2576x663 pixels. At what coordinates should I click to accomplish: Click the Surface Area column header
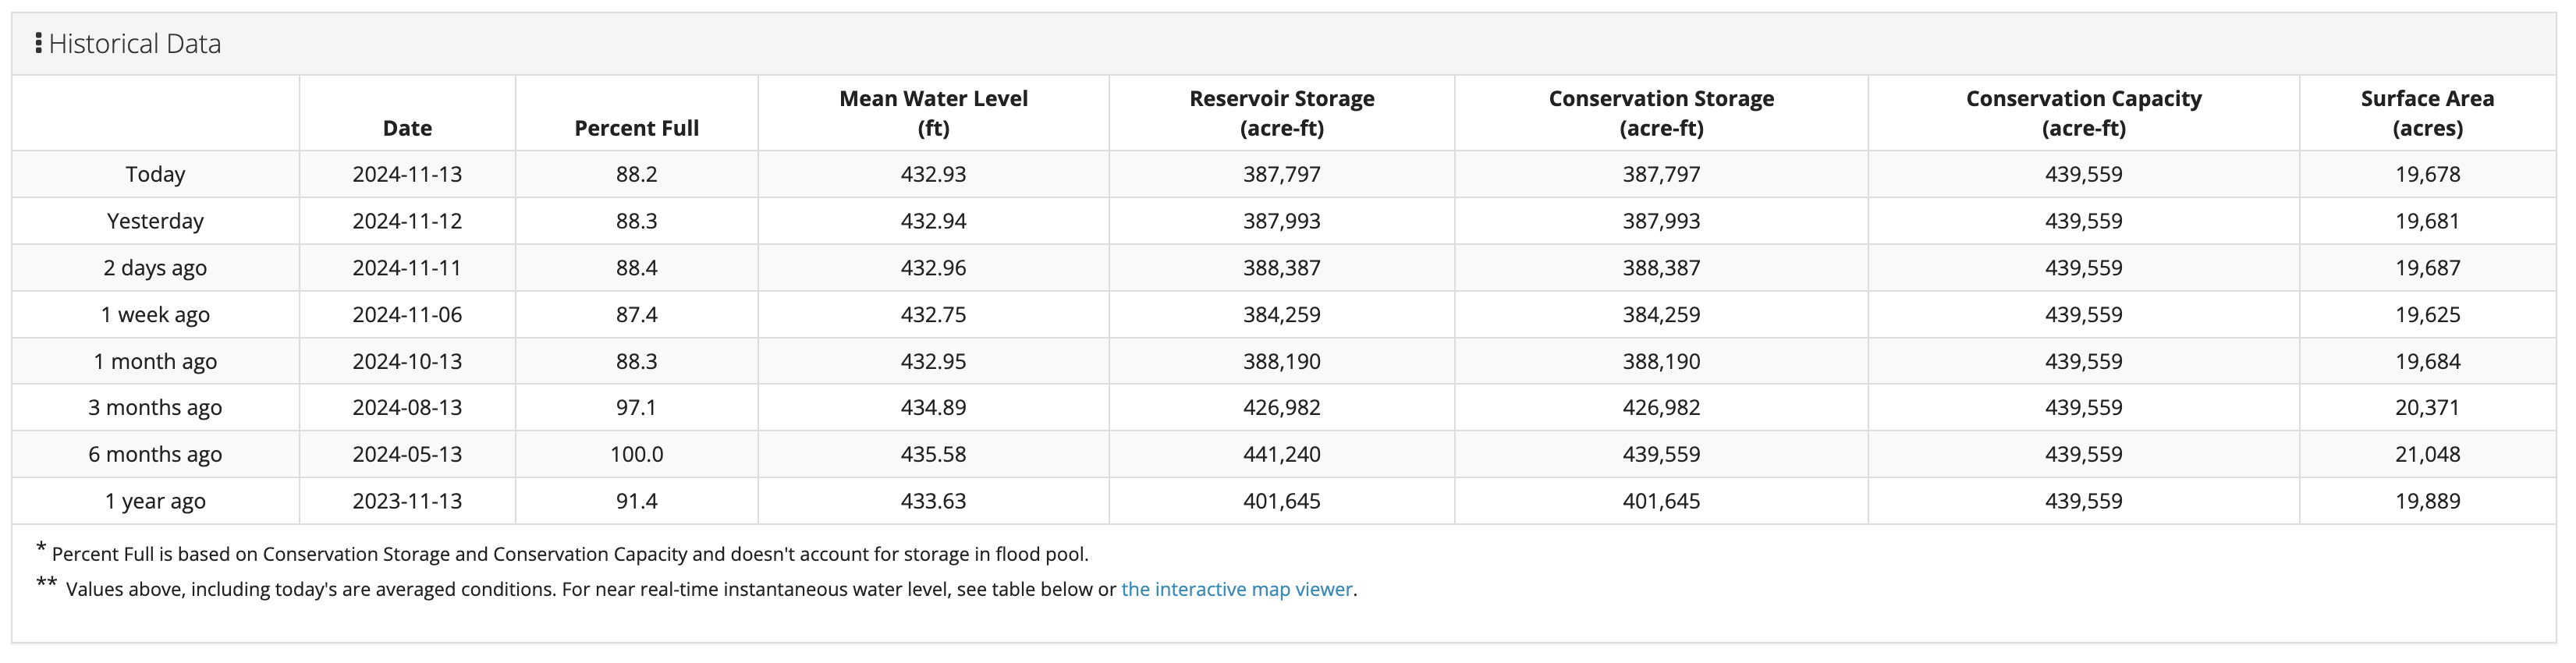[2427, 113]
